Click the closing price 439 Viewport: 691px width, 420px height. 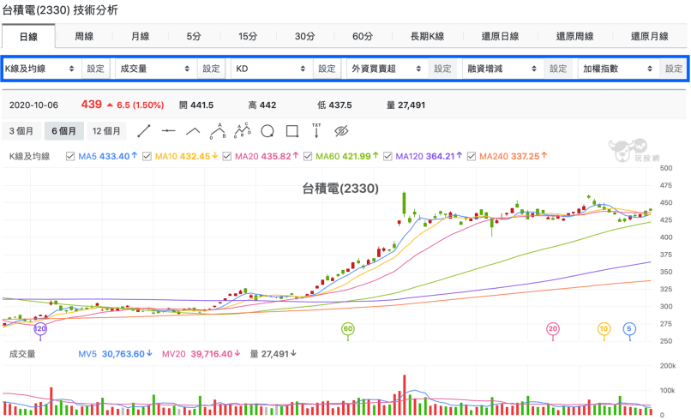coord(91,105)
